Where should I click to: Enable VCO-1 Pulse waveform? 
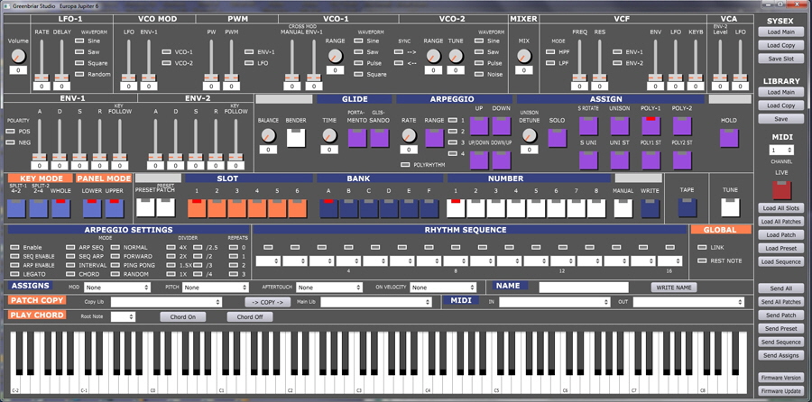[x=358, y=63]
